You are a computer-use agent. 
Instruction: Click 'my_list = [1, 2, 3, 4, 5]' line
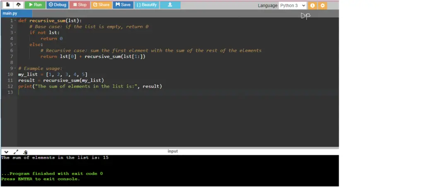pyautogui.click(x=53, y=74)
